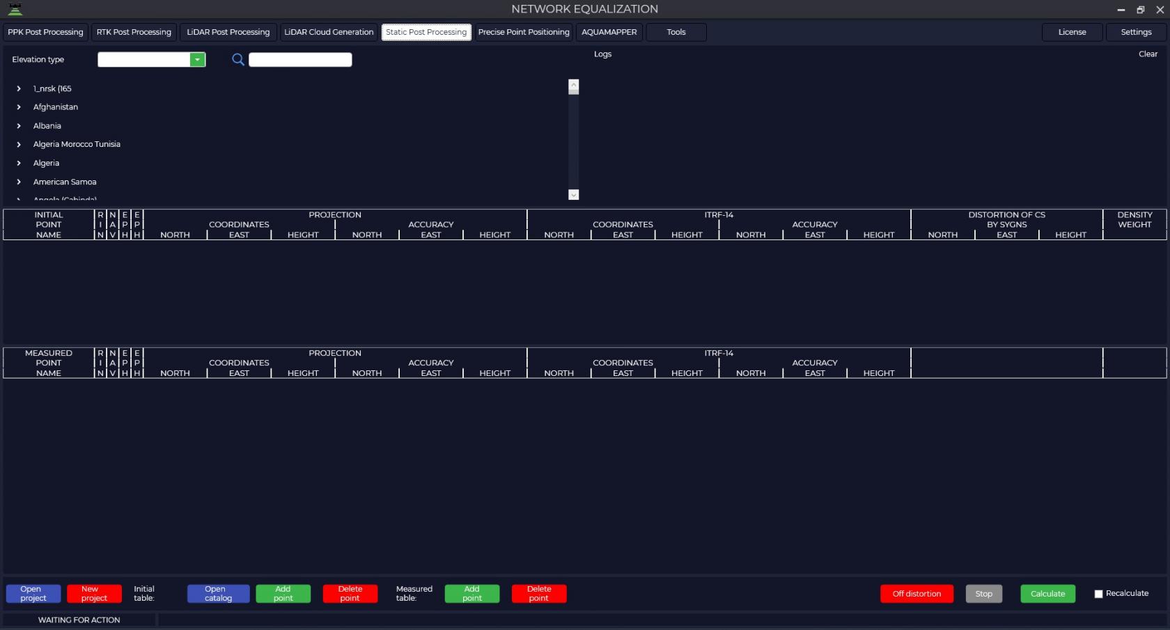The image size is (1170, 630).
Task: Click the Logs label
Action: pos(602,54)
